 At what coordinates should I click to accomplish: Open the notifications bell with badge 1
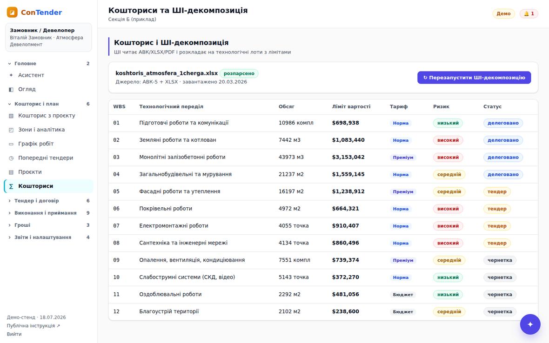[x=529, y=13]
